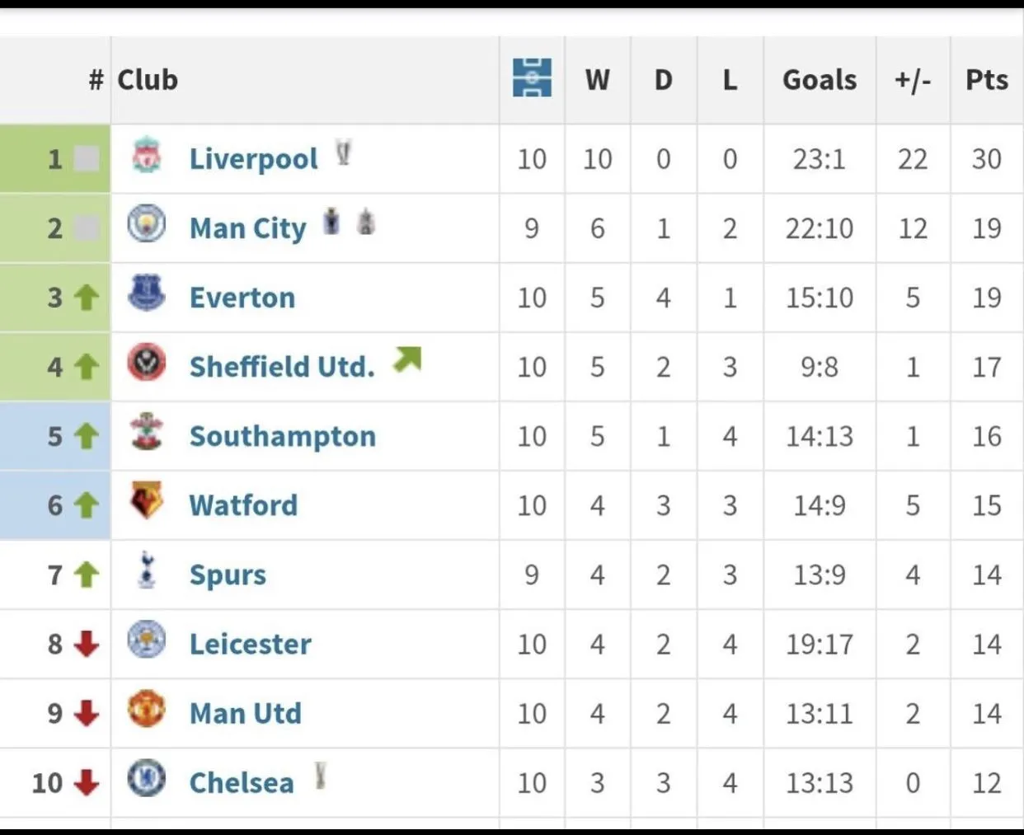
Task: Sort table by Pts column header
Action: [986, 80]
